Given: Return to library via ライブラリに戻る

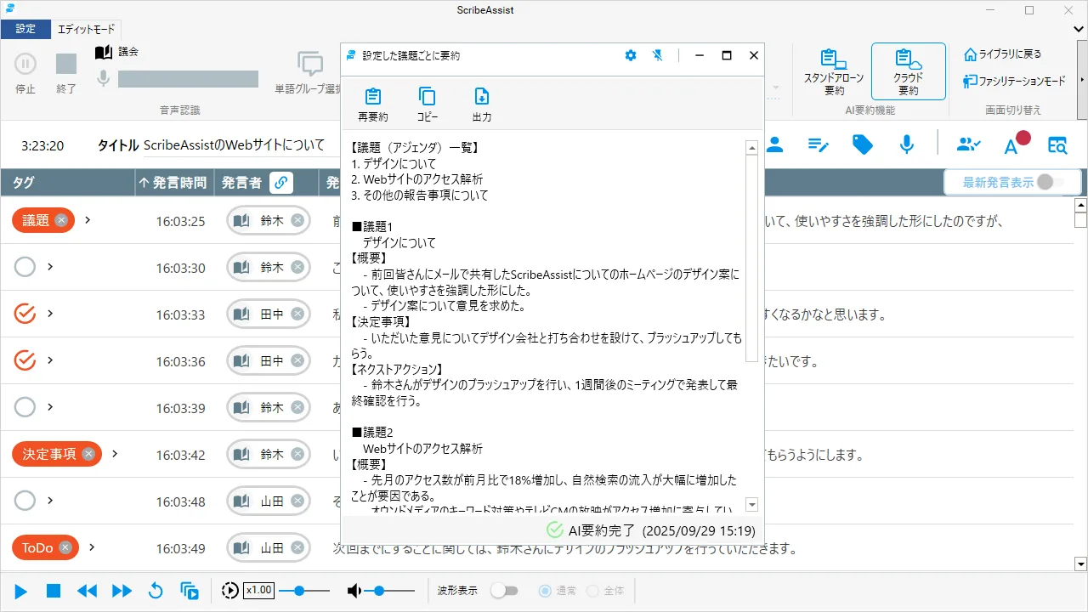Looking at the screenshot, I should [x=1002, y=54].
